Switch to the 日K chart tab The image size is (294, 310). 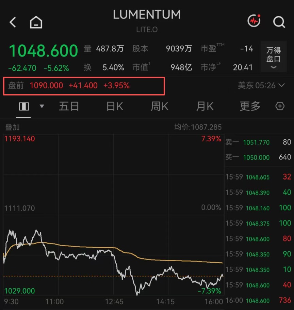115,106
